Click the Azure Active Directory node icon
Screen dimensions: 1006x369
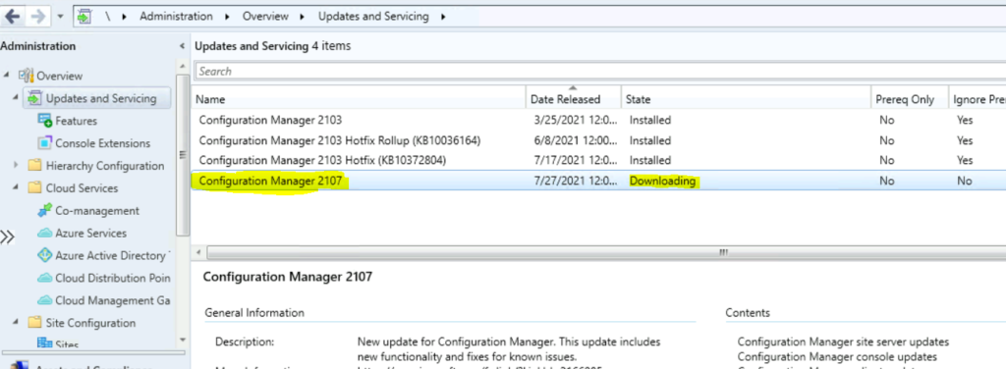click(45, 255)
